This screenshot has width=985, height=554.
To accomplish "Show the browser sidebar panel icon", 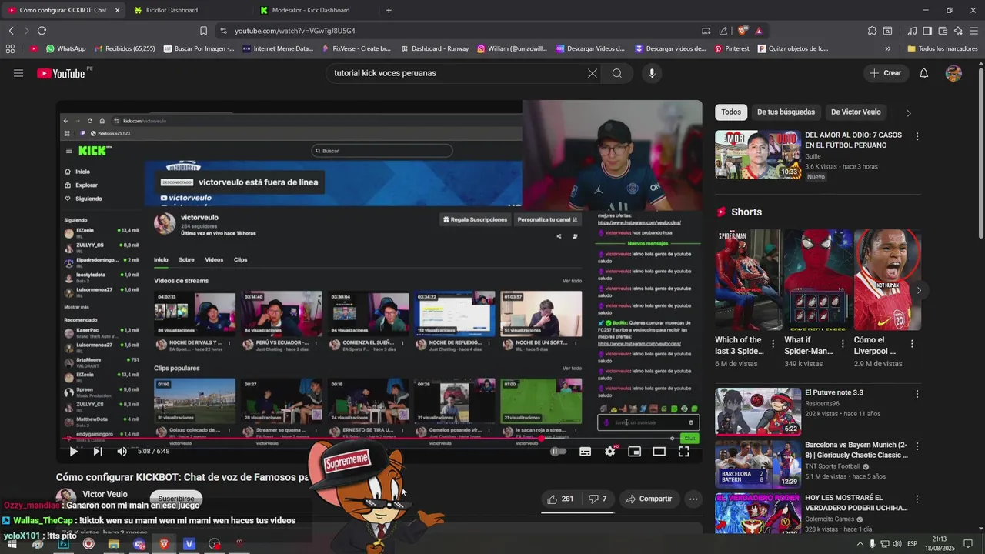I will tap(927, 31).
